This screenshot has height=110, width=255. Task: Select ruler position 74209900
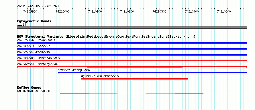click(30, 11)
